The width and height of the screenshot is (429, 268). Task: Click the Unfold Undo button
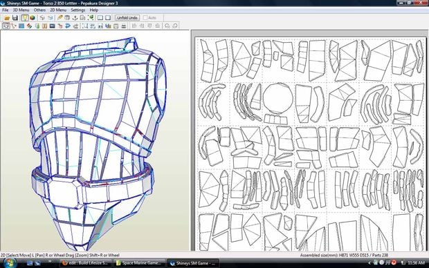(x=127, y=18)
